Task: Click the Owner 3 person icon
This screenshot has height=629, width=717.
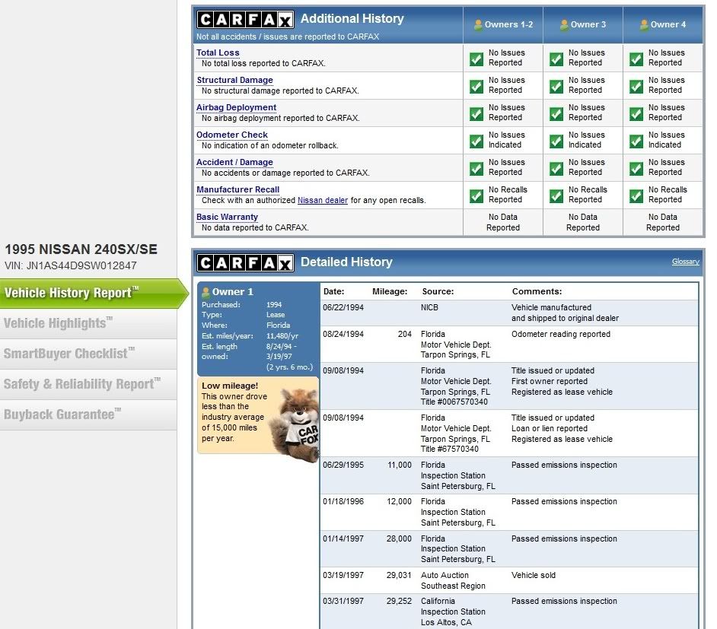Action: coord(564,24)
